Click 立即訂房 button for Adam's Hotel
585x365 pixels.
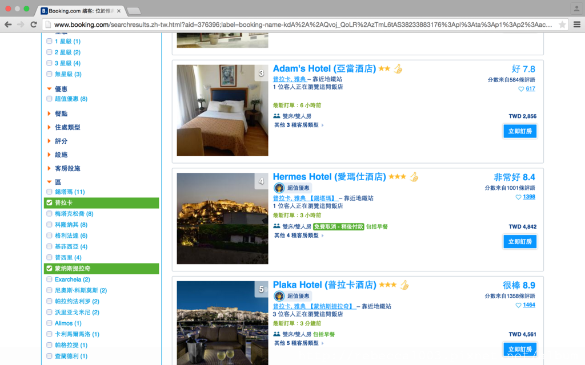[x=520, y=131]
